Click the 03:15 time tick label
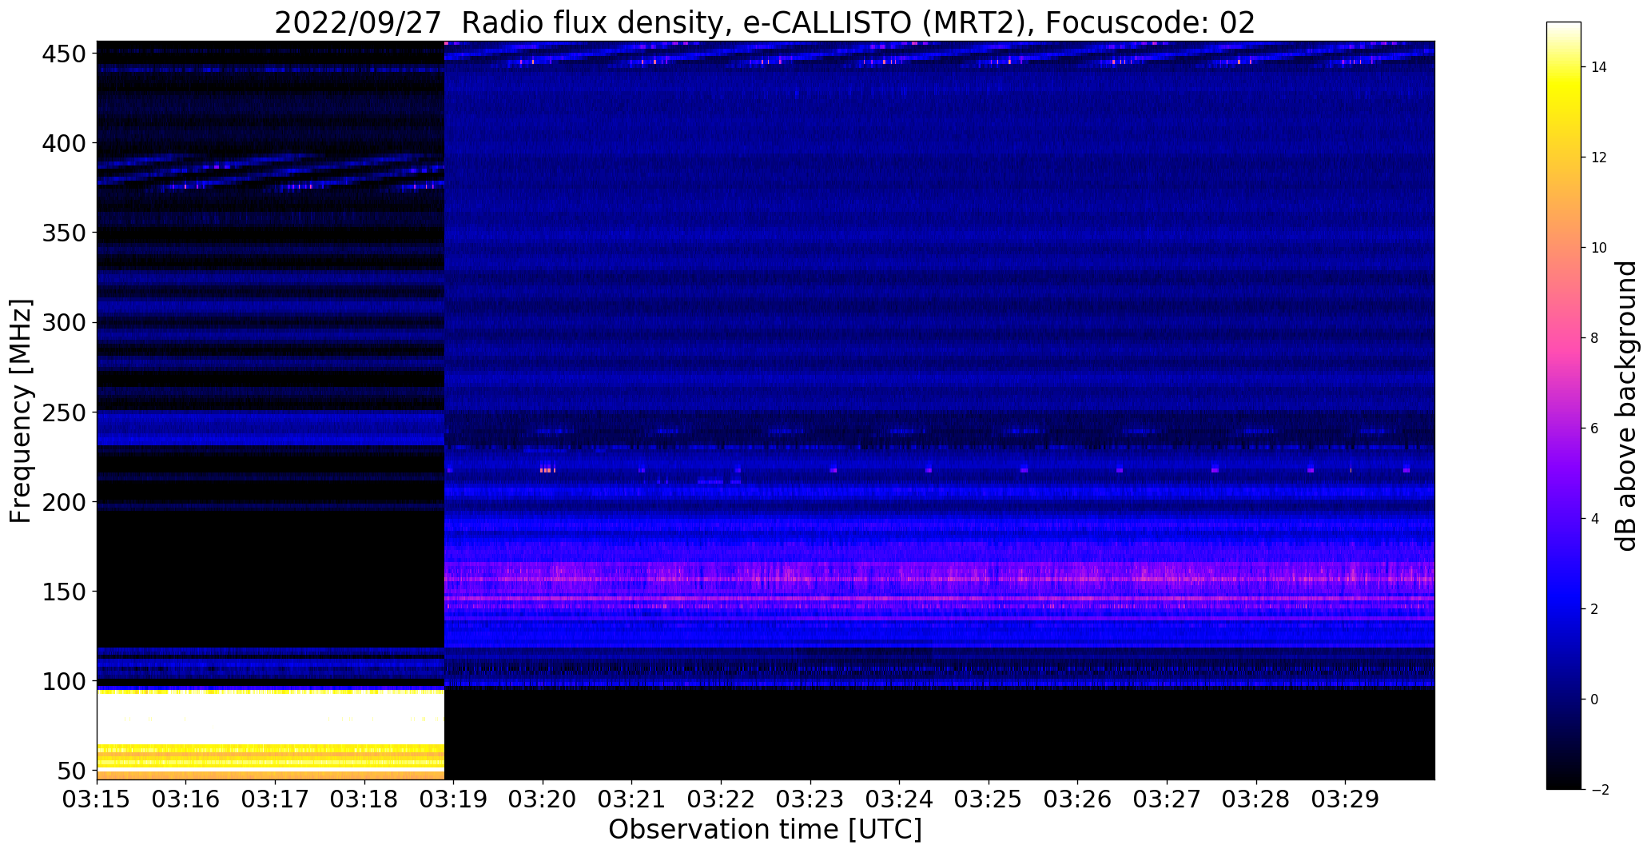 (x=97, y=799)
